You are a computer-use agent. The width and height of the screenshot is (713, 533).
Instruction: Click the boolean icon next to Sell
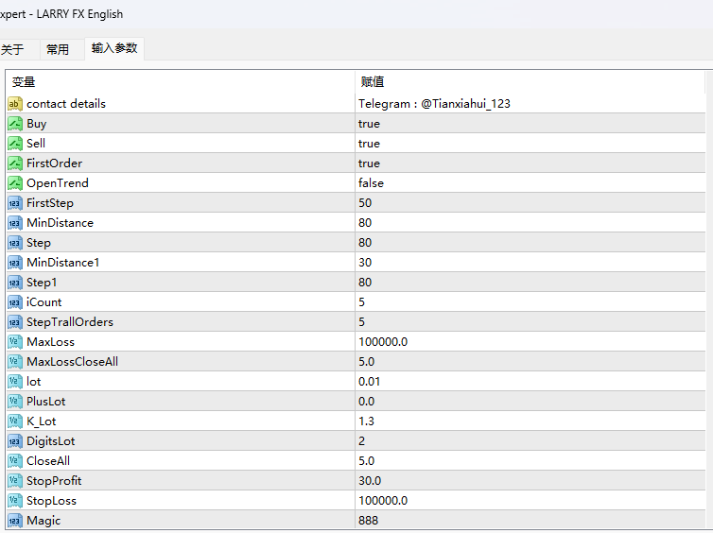(x=15, y=144)
